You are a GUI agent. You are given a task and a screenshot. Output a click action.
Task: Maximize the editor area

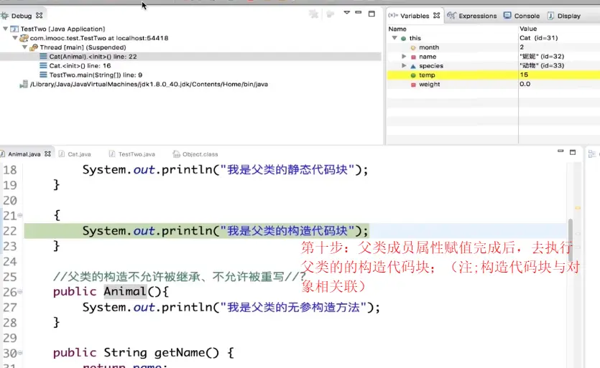pyautogui.click(x=573, y=152)
